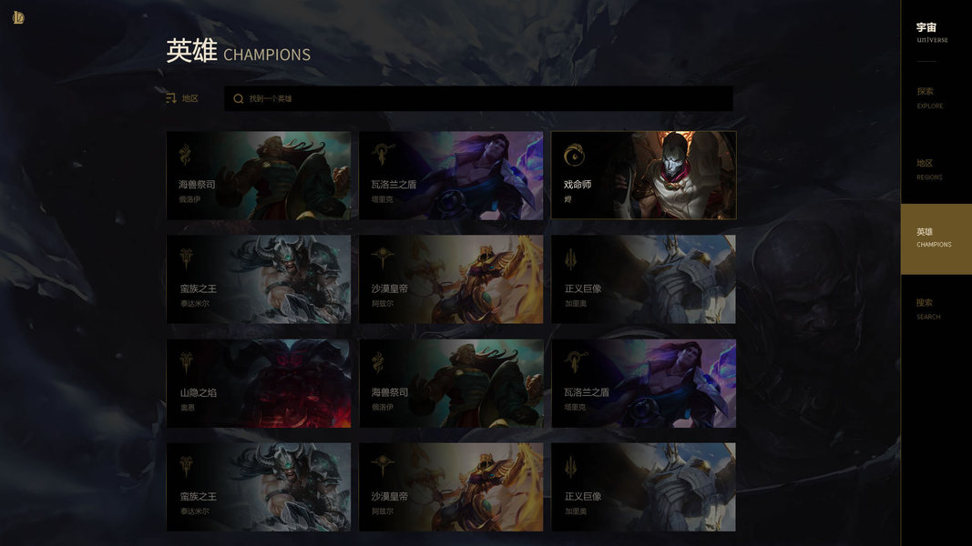Focus the 找到一个英雄 search field

click(x=478, y=98)
